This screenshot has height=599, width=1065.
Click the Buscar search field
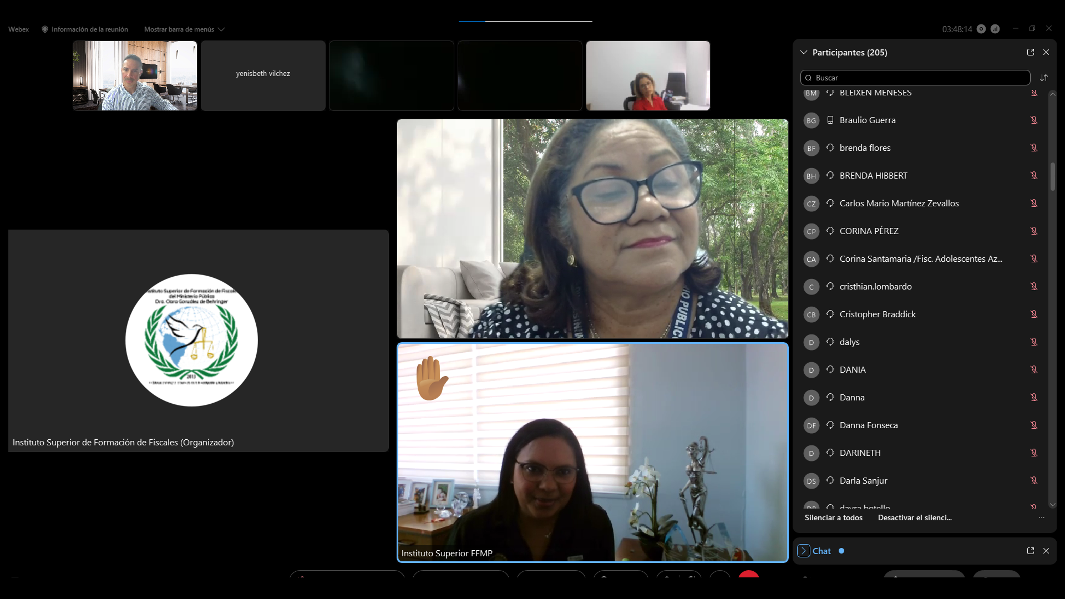coord(915,78)
